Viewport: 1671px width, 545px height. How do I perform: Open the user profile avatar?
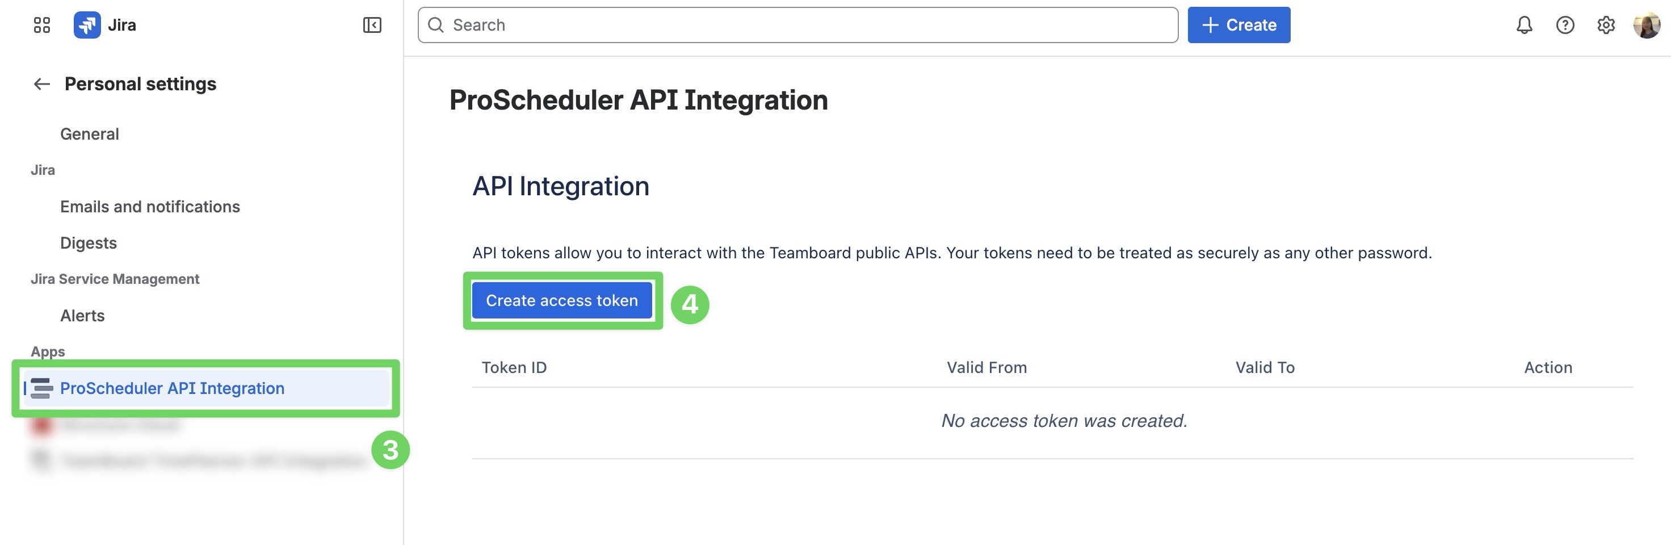click(x=1647, y=26)
